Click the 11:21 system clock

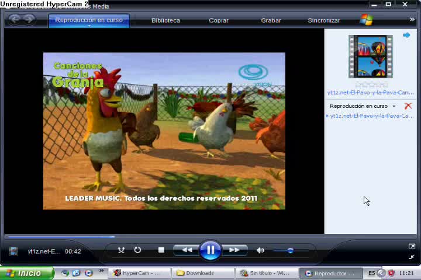pos(406,273)
